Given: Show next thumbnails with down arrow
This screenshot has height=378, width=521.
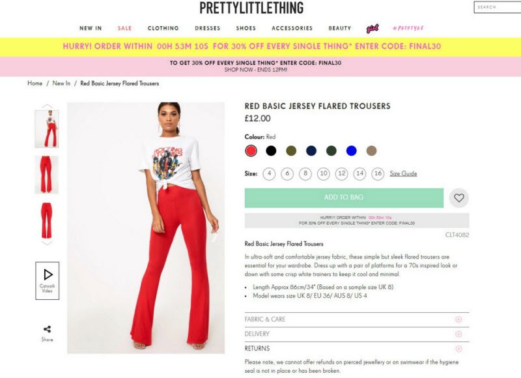Looking at the screenshot, I should 47,243.
